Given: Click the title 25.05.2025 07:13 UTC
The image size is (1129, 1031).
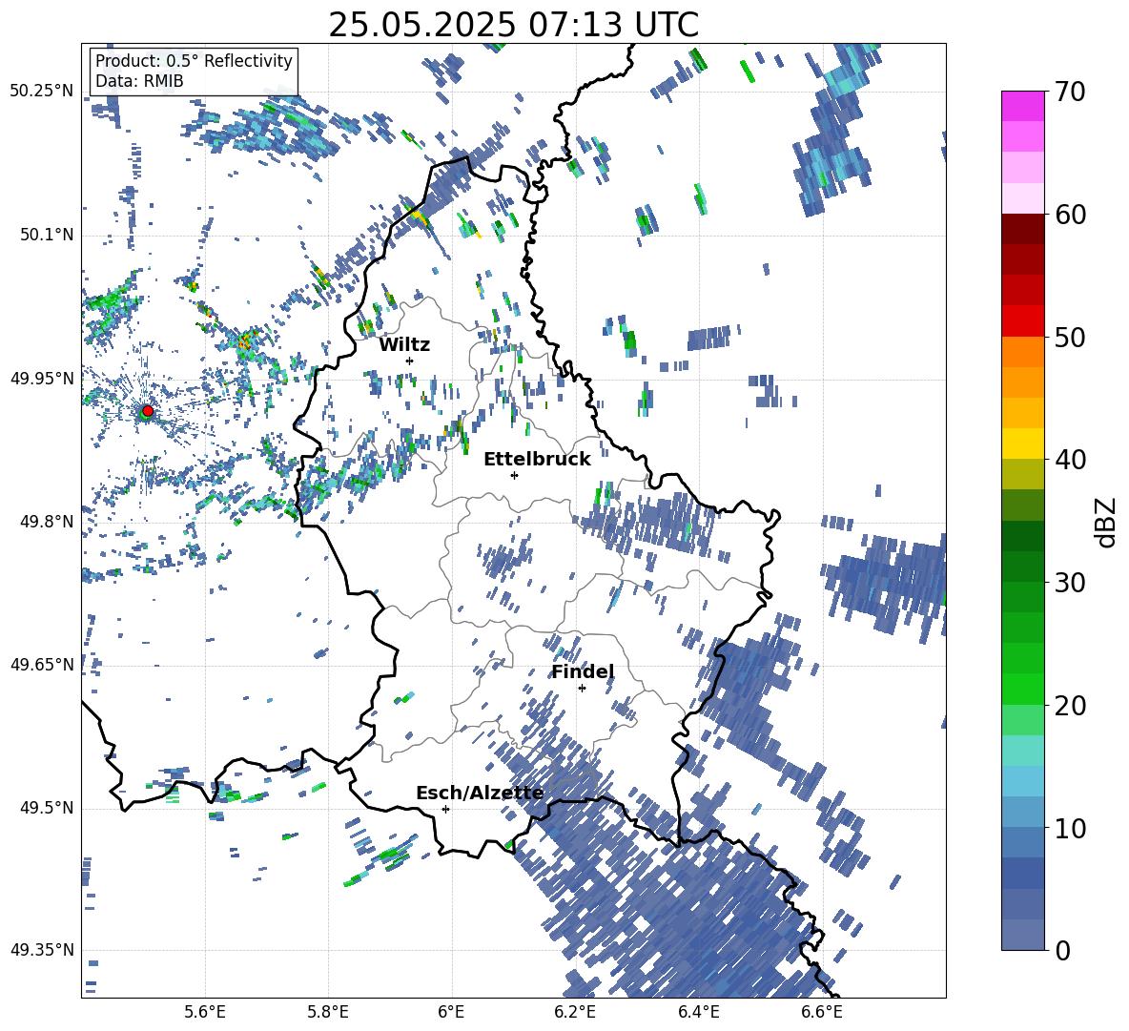Looking at the screenshot, I should click(513, 25).
